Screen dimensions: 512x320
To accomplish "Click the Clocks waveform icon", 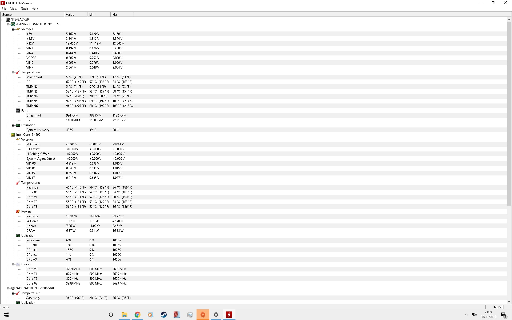I will [x=18, y=264].
